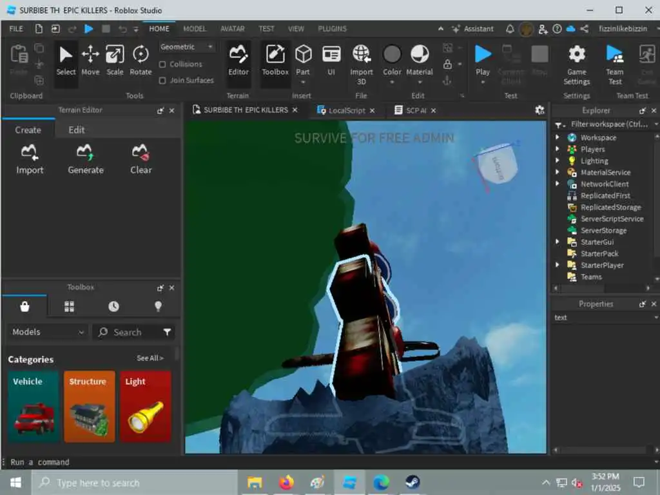Viewport: 660px width, 495px height.
Task: Open the Color dropdown arrow
Action: [392, 82]
